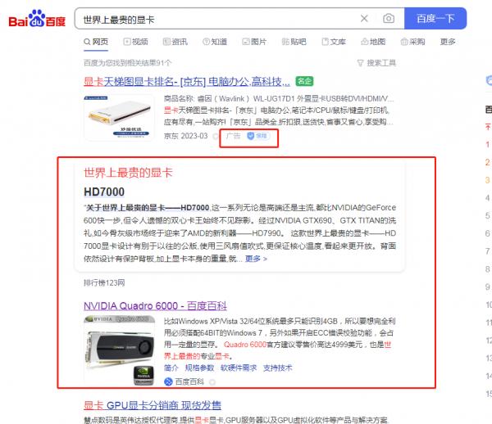Click 百度为您找到相关结果91个 text

point(128,63)
